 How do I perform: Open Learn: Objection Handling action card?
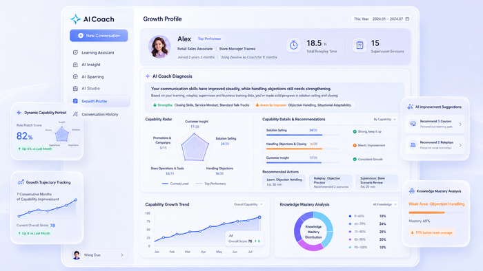[284, 182]
